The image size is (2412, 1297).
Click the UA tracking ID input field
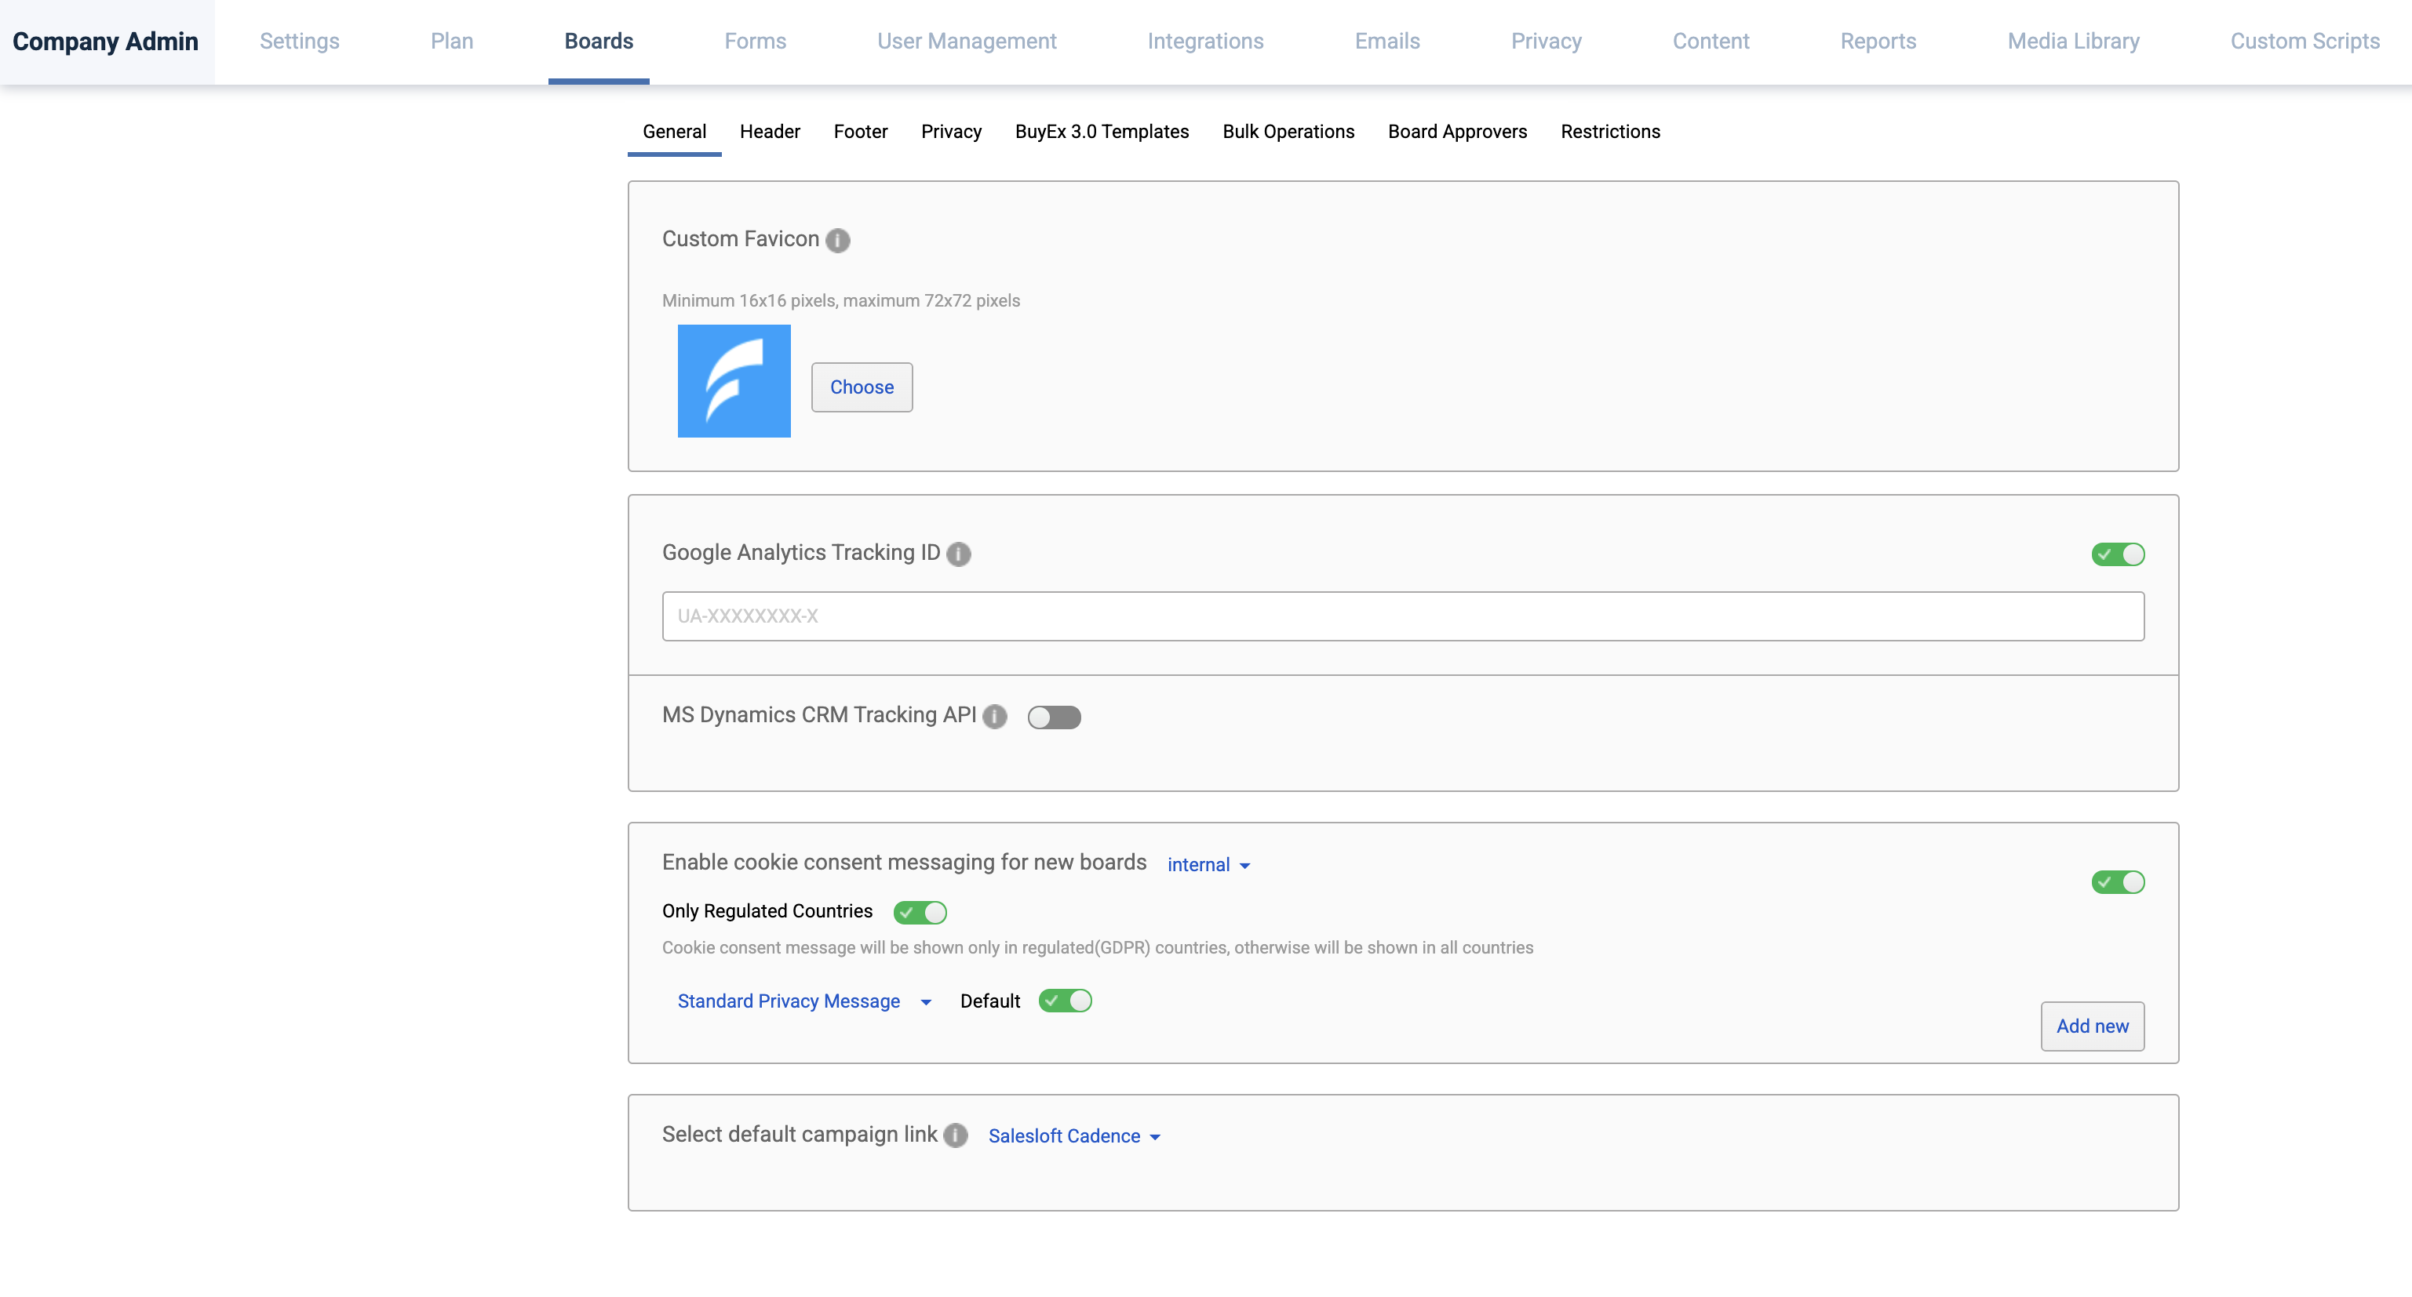1401,616
